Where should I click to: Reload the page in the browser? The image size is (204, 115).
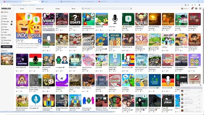click(x=8, y=5)
